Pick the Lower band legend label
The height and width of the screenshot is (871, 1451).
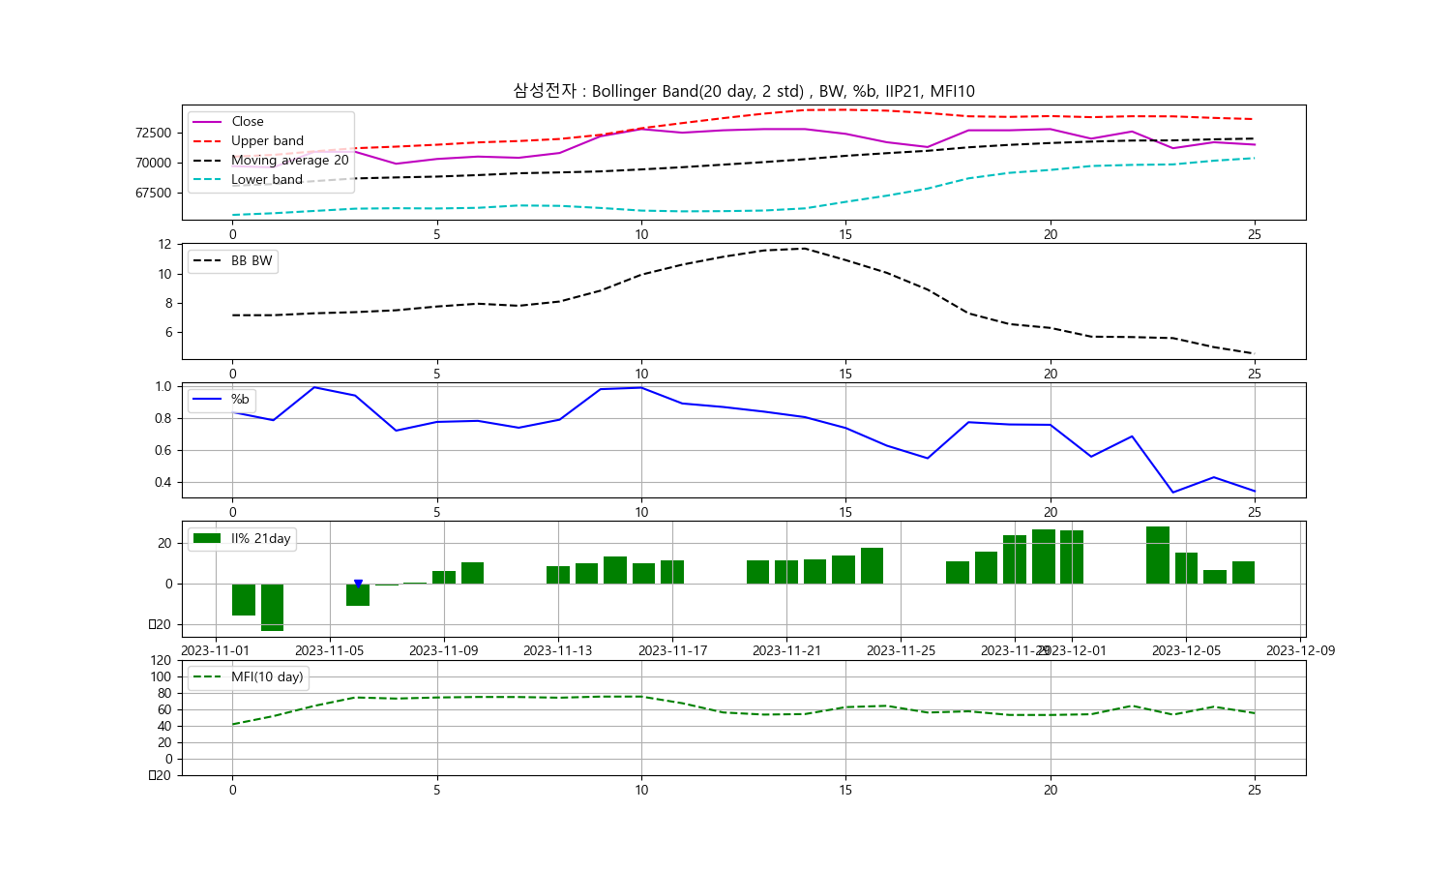[x=267, y=180]
